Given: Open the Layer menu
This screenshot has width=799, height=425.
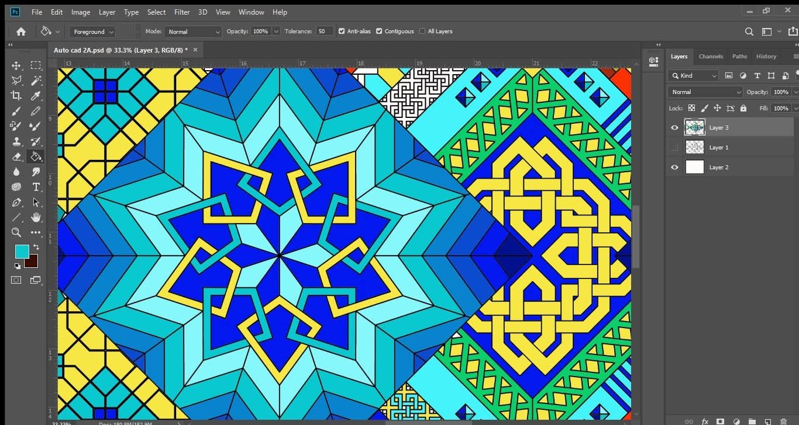Looking at the screenshot, I should coord(107,12).
